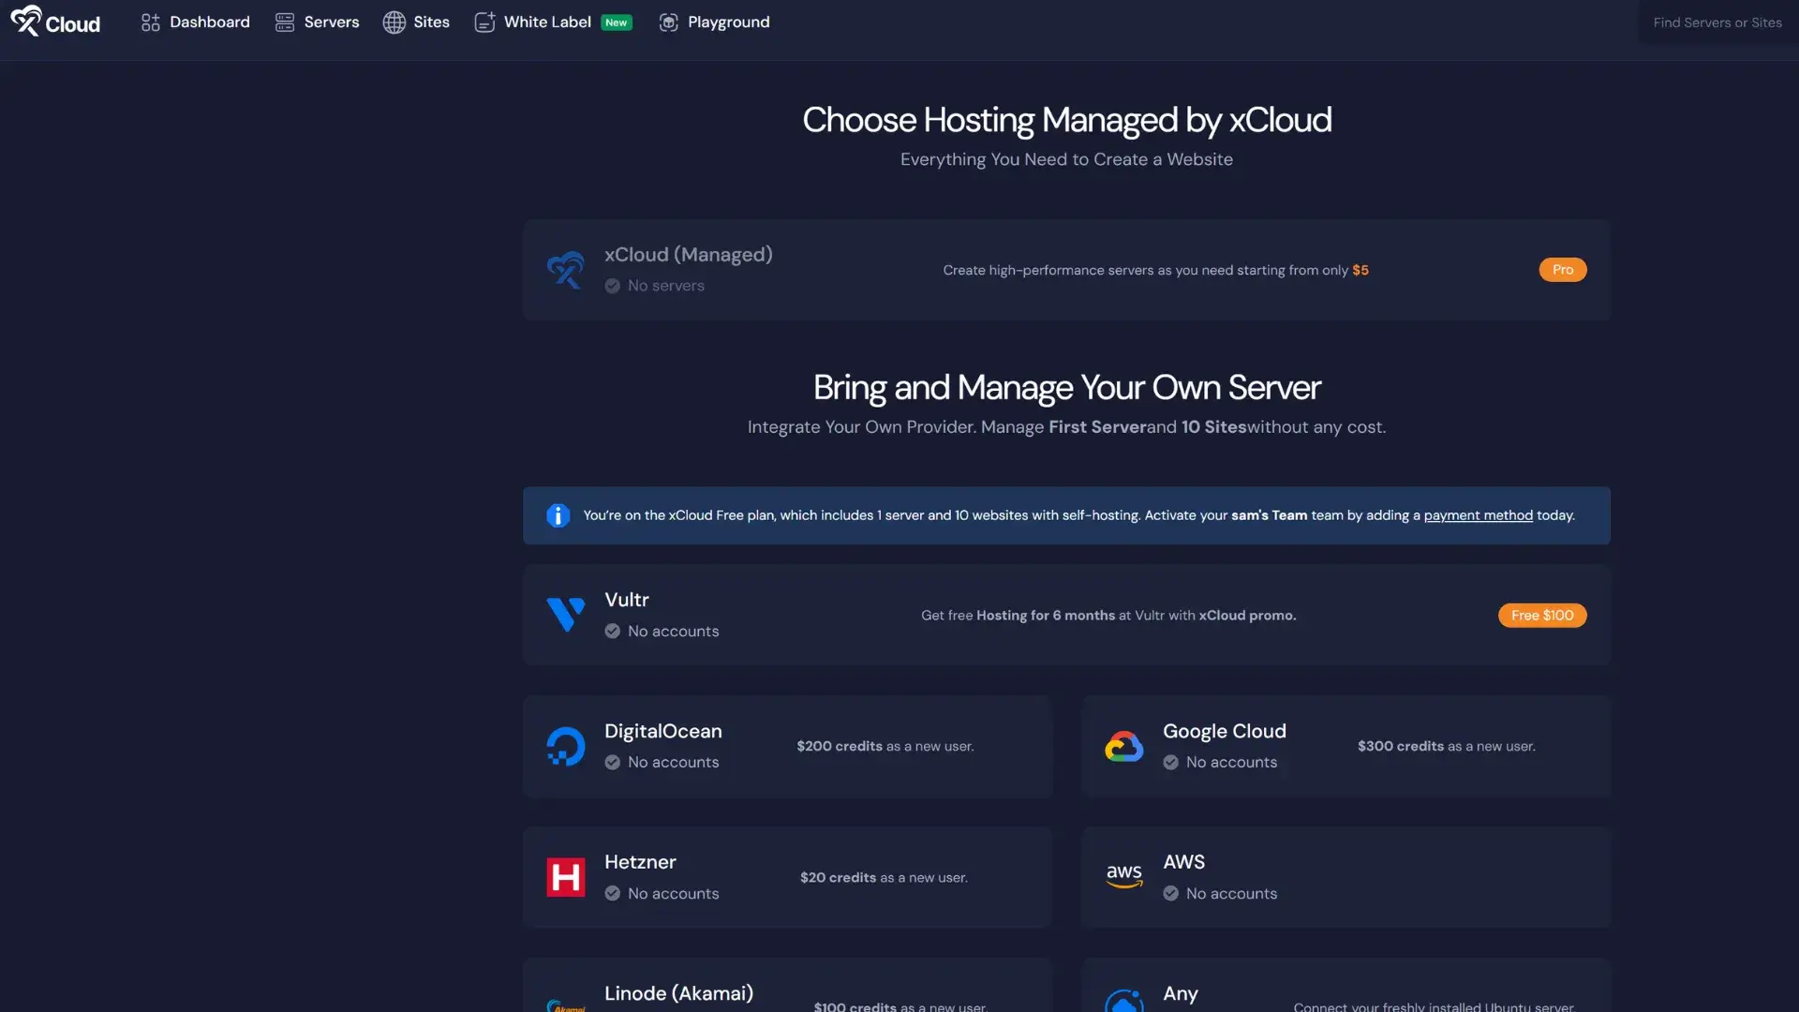Screen dimensions: 1799x1012
Task: Click the White Label icon
Action: (x=484, y=22)
